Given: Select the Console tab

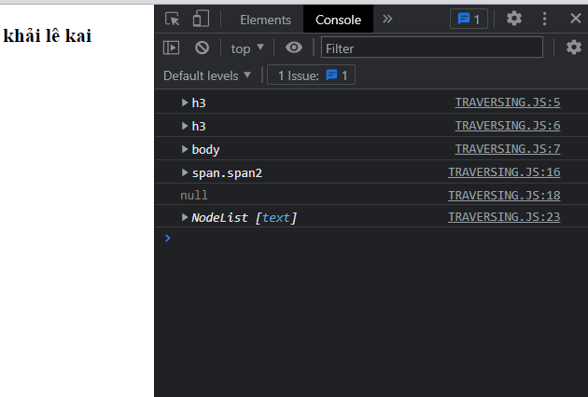Looking at the screenshot, I should click(338, 20).
